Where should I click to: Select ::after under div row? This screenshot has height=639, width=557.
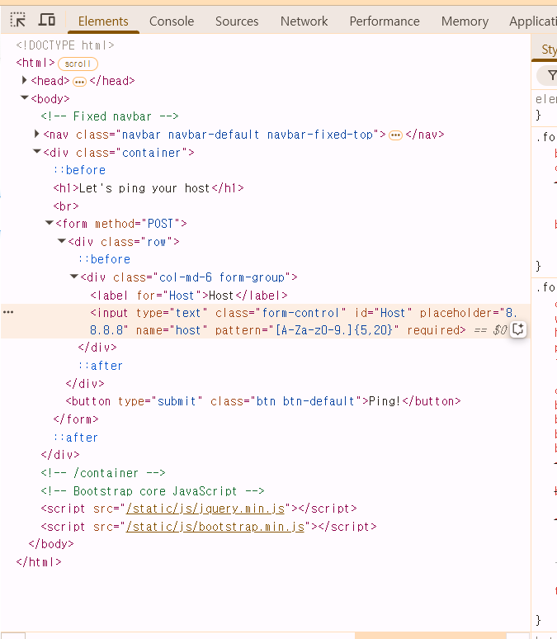[x=100, y=366]
